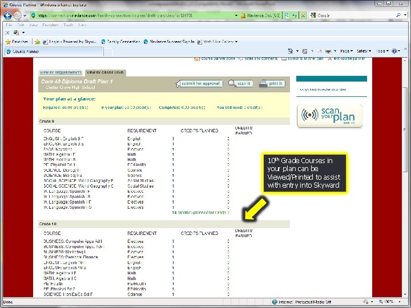Click the naviance.com address bar URL
Viewport: 411px width, 308px height.
[115, 15]
